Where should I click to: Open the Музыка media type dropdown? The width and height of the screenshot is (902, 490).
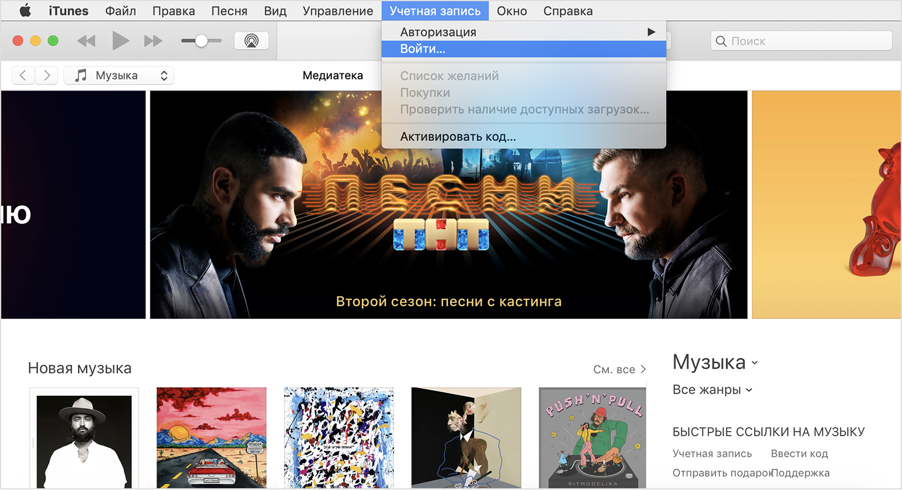119,75
